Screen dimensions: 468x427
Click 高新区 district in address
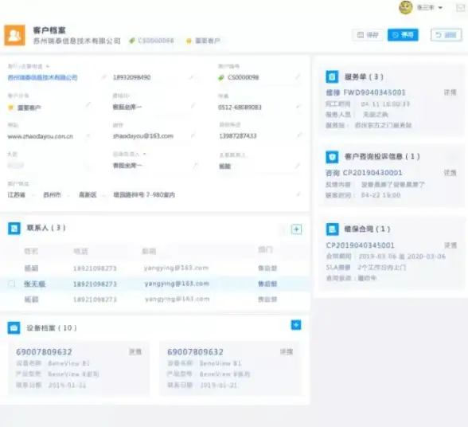coord(88,195)
